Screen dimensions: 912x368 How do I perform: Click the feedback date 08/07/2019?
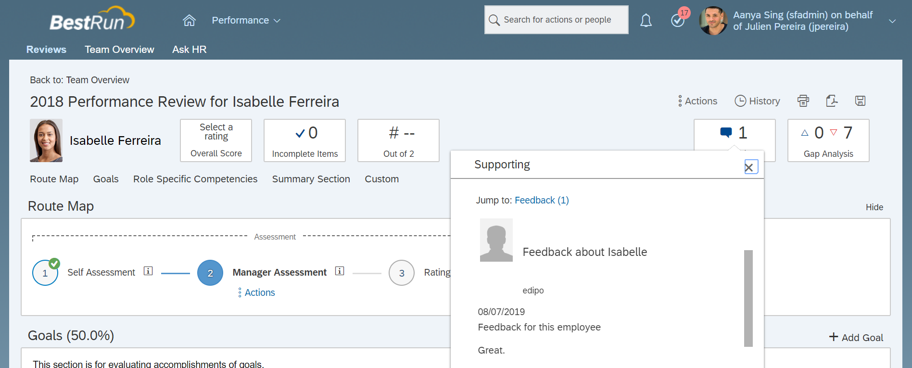tap(501, 312)
